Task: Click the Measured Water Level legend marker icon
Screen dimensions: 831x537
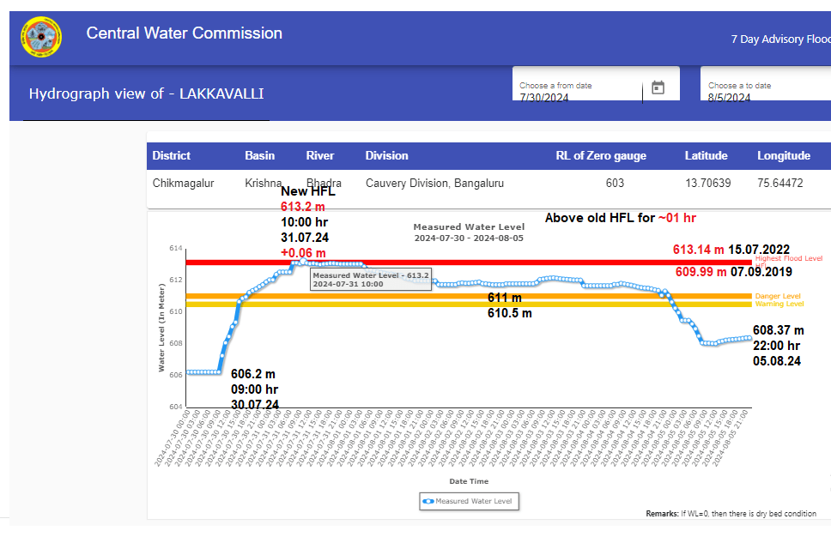Action: click(x=428, y=501)
